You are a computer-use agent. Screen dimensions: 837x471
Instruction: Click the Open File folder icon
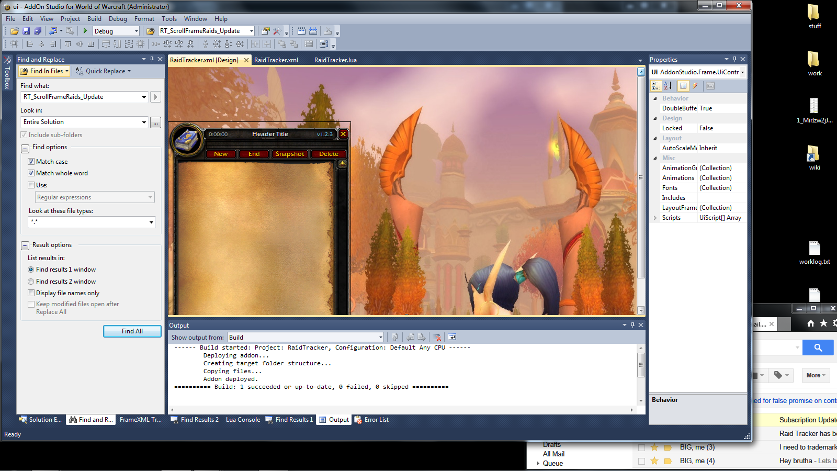tap(15, 31)
